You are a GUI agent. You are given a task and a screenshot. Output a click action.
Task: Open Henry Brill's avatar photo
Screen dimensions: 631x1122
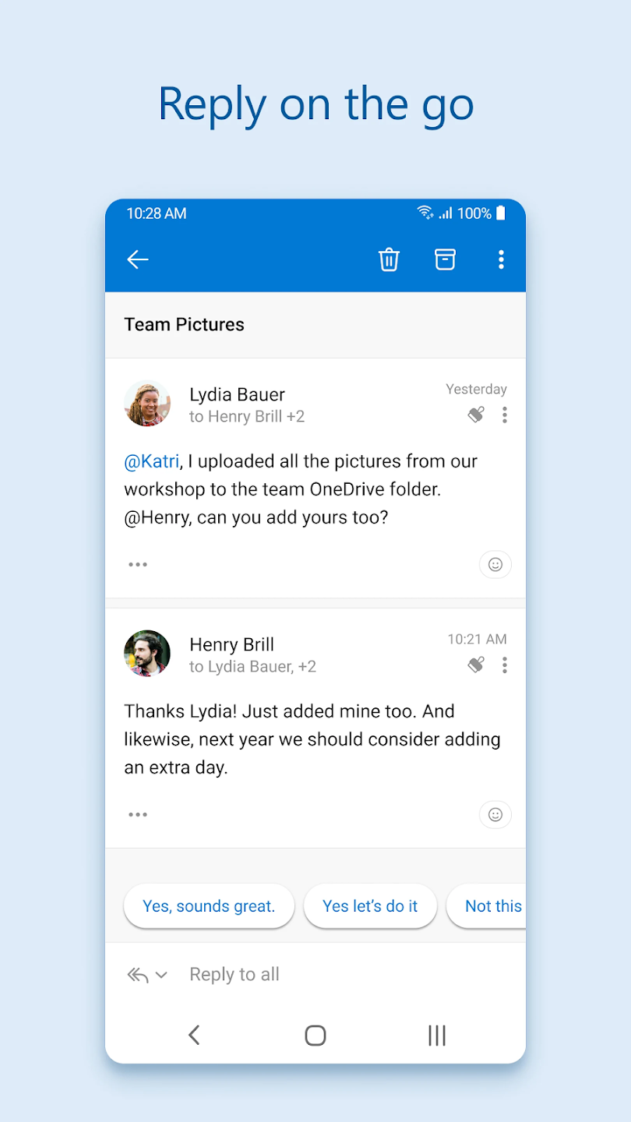(147, 654)
